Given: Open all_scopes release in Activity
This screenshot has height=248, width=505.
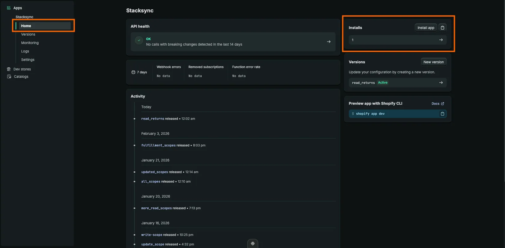Looking at the screenshot, I should point(151,182).
